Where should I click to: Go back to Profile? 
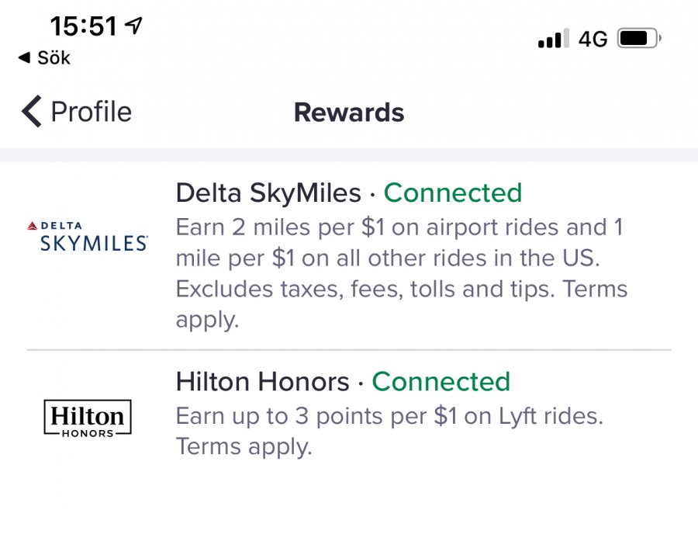tap(91, 112)
